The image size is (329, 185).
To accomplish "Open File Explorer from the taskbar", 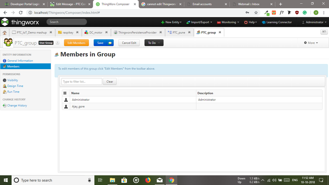I will click(112, 180).
